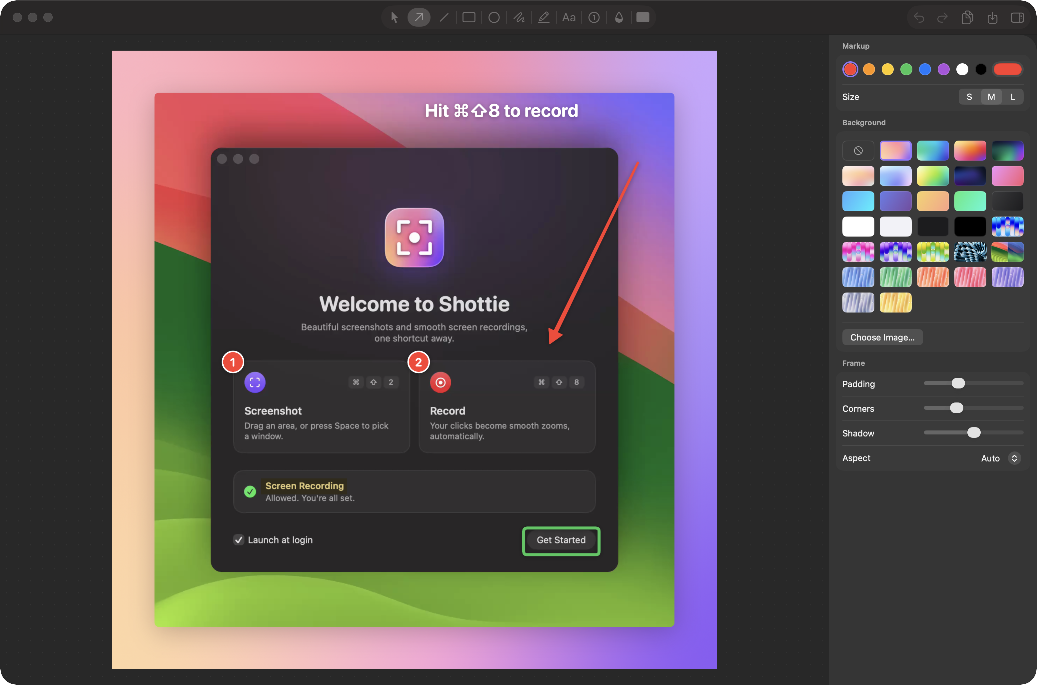Choose the pure black background

tap(970, 227)
